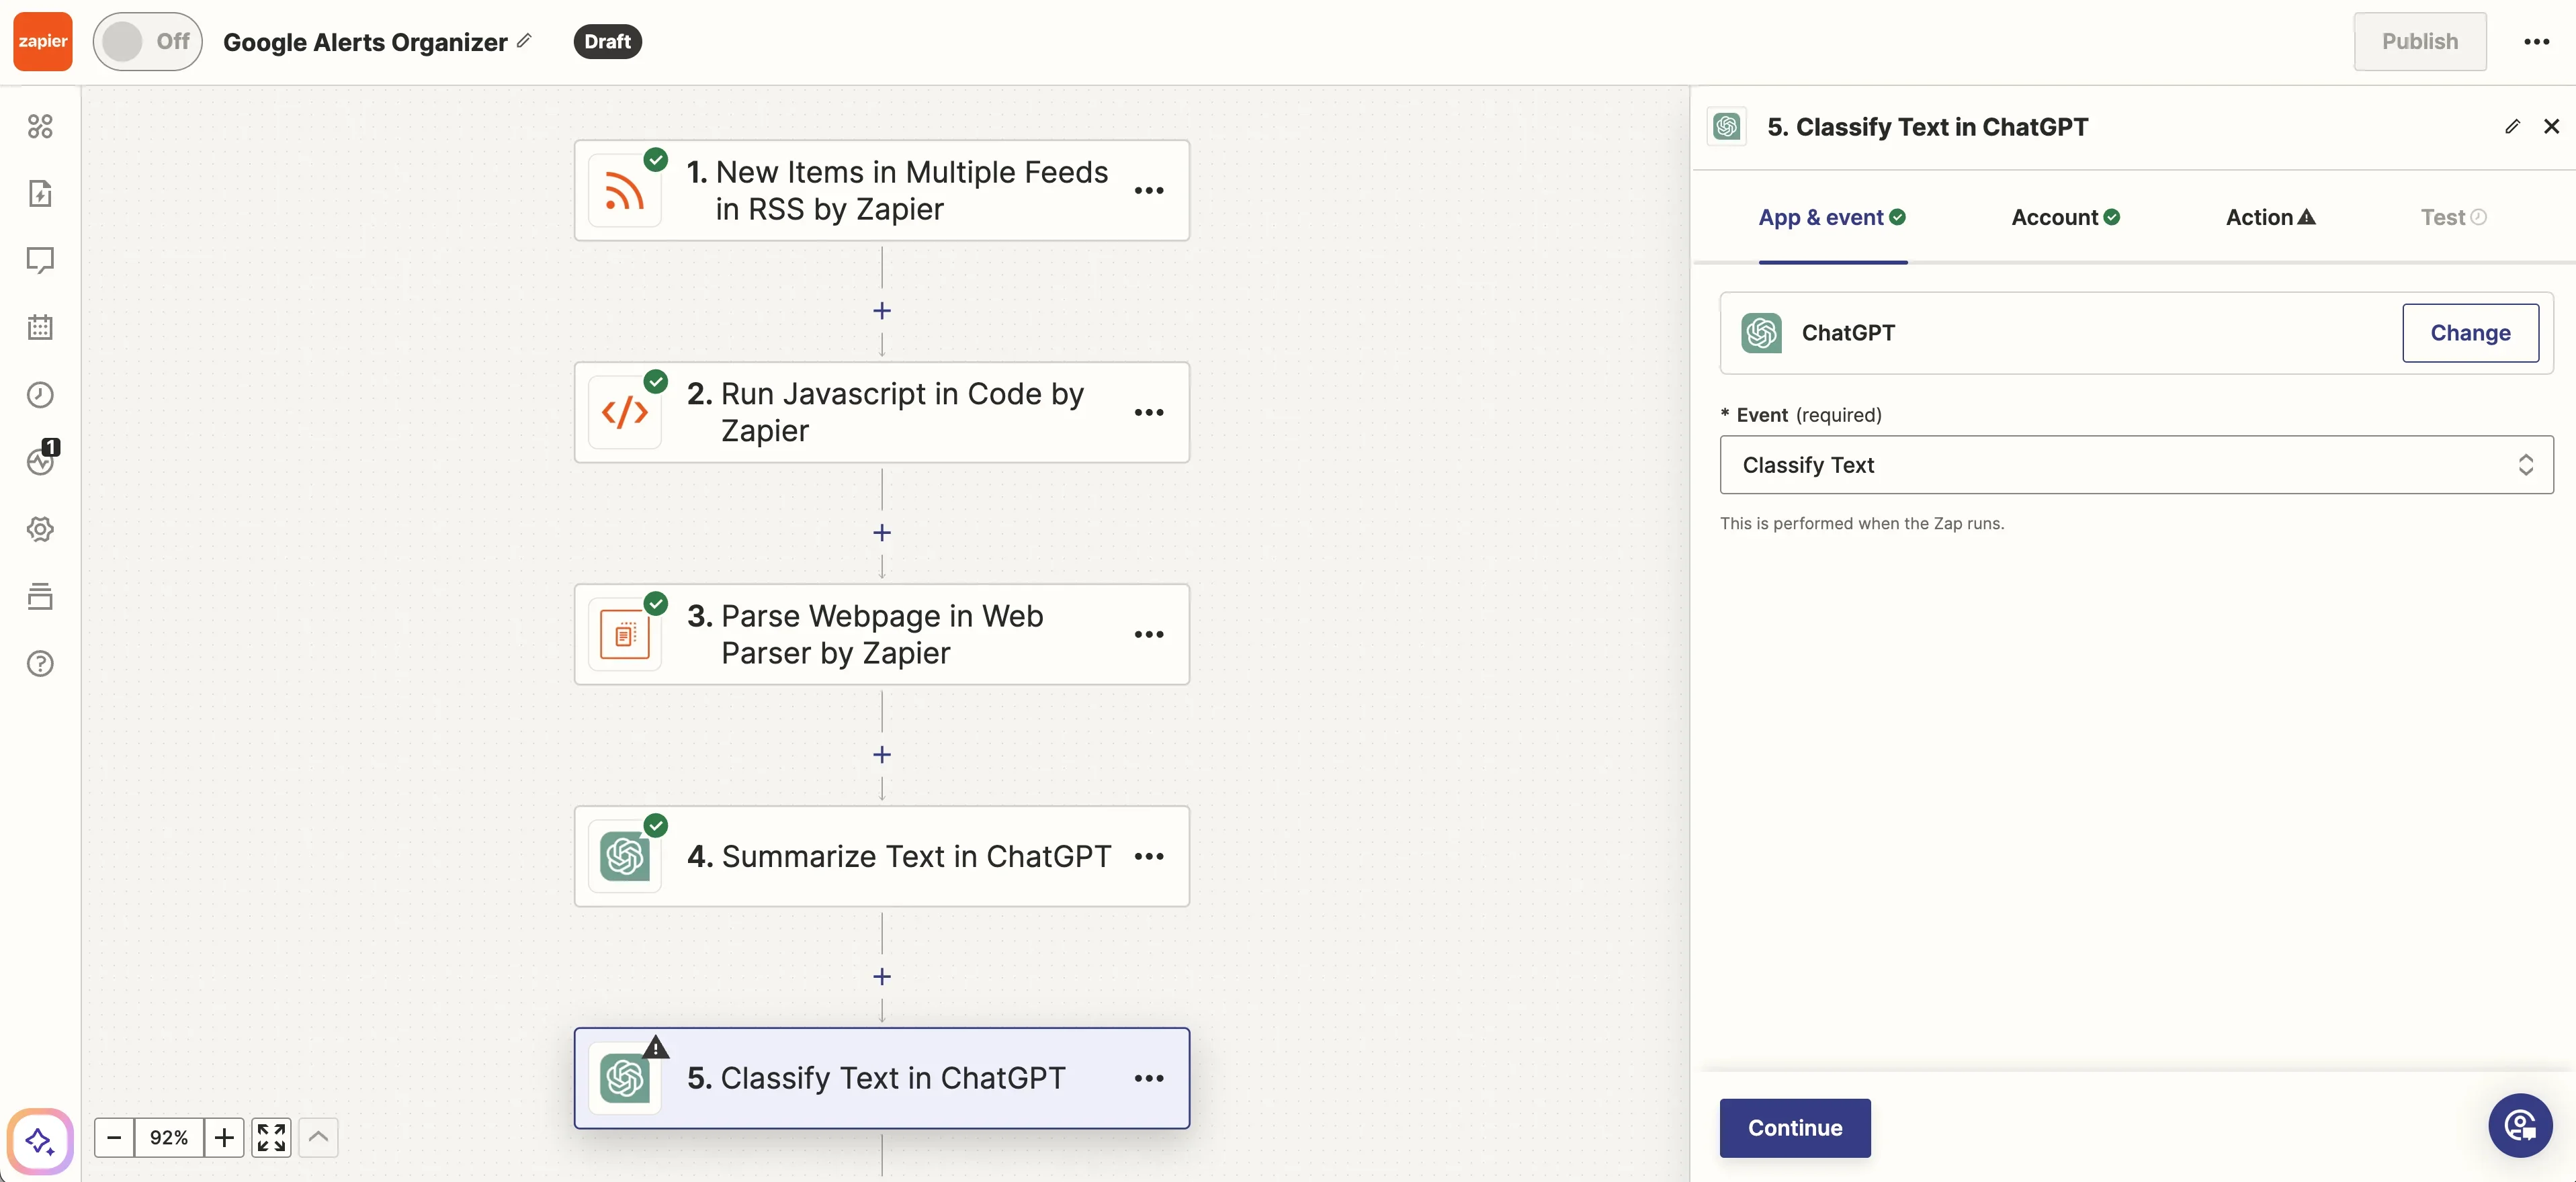
Task: Expand the chevron beside the zoom controls
Action: [x=318, y=1137]
